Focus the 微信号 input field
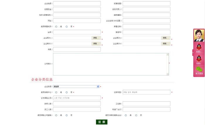 pyautogui.click(x=146, y=32)
